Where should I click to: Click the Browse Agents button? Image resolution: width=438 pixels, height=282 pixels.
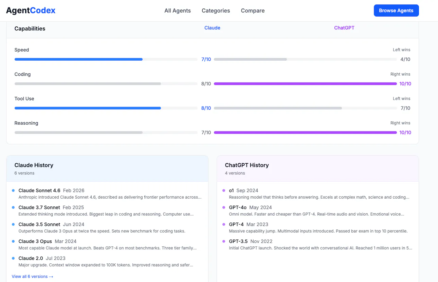coord(396,11)
